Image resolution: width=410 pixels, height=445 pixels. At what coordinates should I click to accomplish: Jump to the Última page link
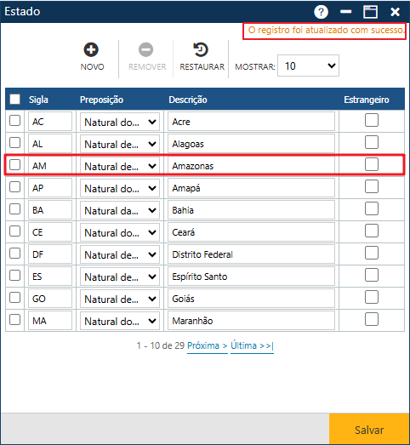coord(252,345)
